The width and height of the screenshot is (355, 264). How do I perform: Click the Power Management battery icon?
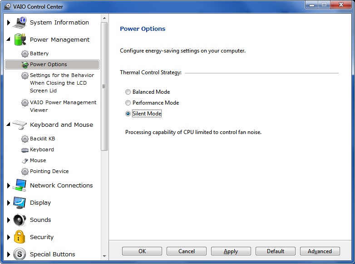point(20,39)
